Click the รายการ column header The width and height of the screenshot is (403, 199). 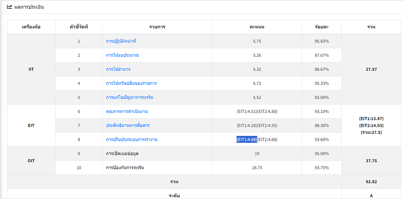[157, 27]
